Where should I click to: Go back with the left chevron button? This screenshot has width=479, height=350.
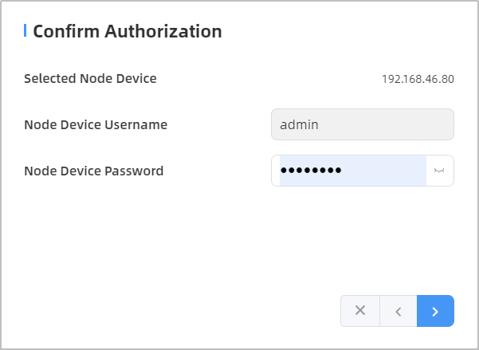(x=399, y=311)
